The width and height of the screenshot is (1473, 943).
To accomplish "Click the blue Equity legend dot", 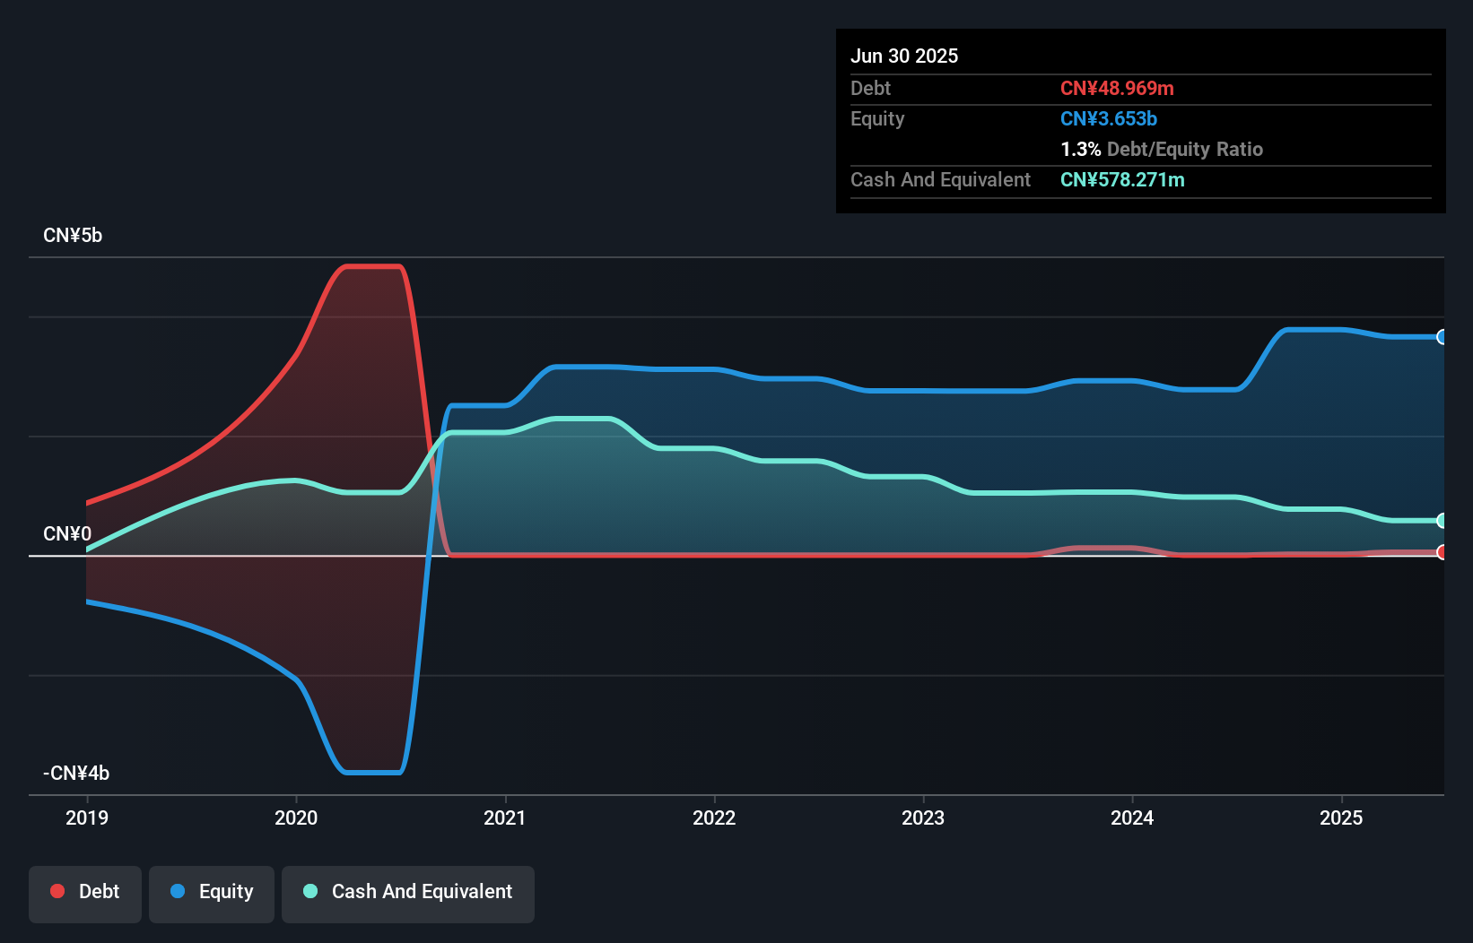I will pos(178,891).
